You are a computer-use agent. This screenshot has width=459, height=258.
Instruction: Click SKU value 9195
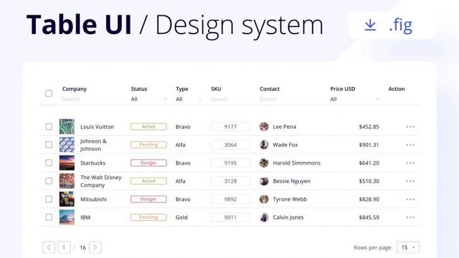point(231,163)
